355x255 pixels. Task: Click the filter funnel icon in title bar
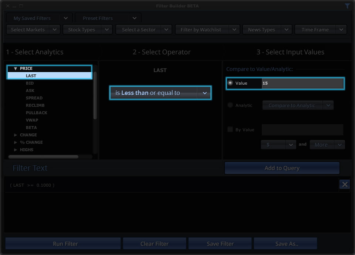click(x=347, y=6)
